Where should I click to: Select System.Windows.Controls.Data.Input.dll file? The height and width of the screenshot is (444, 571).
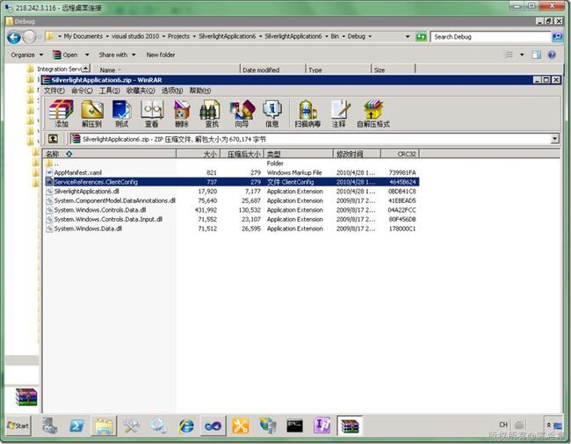[108, 220]
